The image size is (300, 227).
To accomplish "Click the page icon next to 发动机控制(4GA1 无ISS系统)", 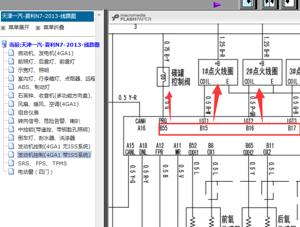I will pyautogui.click(x=11, y=146).
